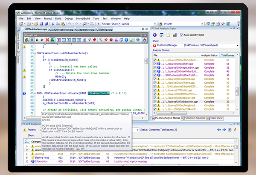
Task: Collapse the Create function outline at line 65
Action: pyautogui.click(x=35, y=93)
